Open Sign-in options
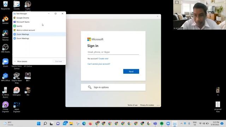Screen dimensions: 226x127 pos(113,87)
